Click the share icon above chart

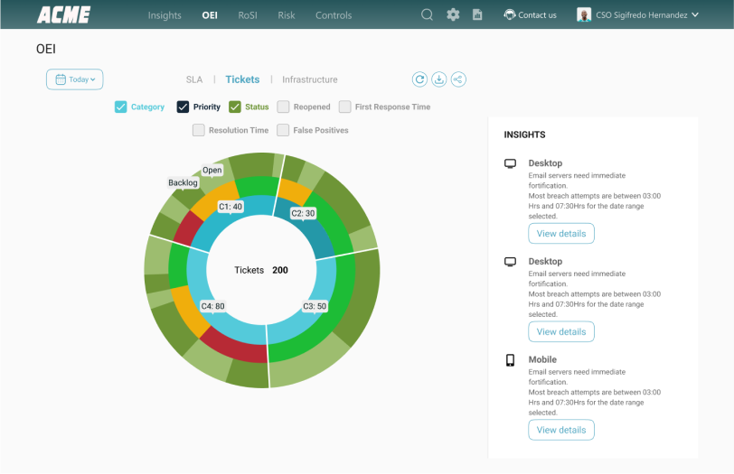click(x=458, y=79)
